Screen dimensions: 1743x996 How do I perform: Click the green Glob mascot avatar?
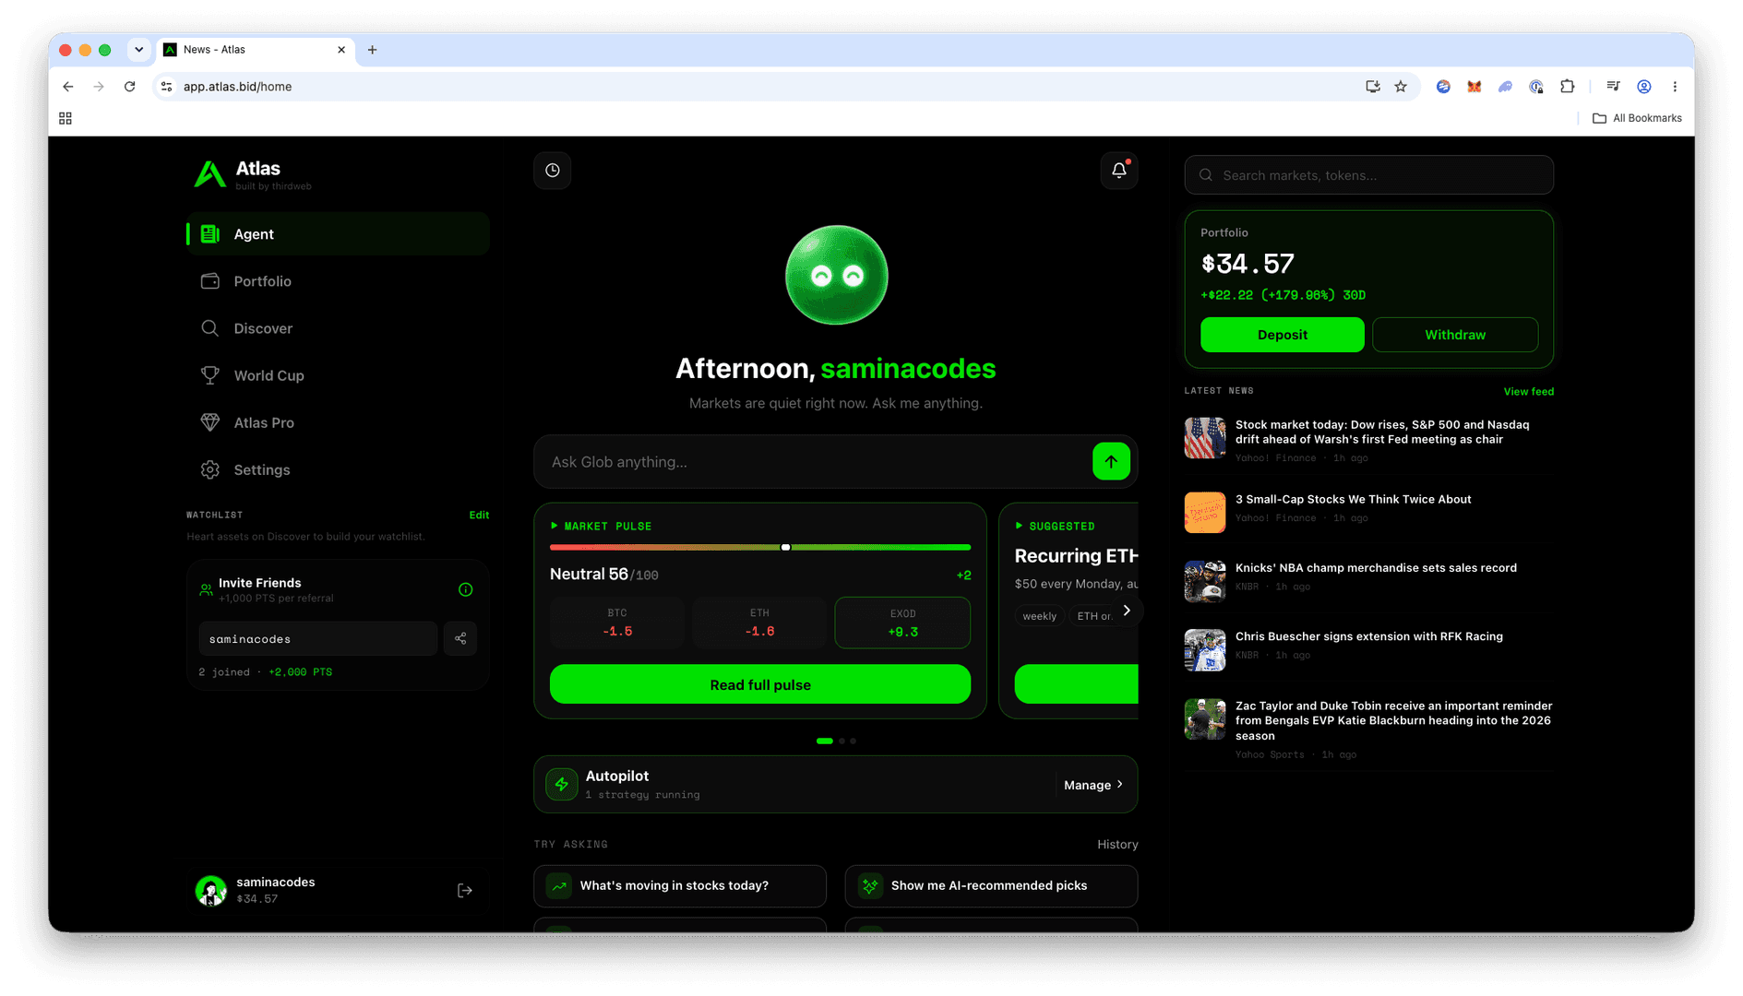836,275
